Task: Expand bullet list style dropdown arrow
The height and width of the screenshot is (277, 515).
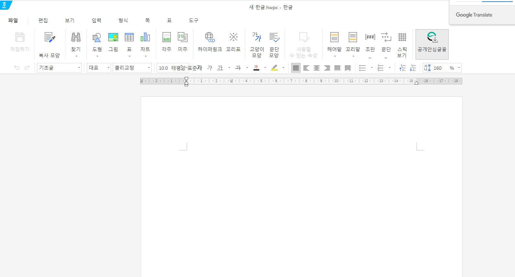Action: (x=372, y=68)
